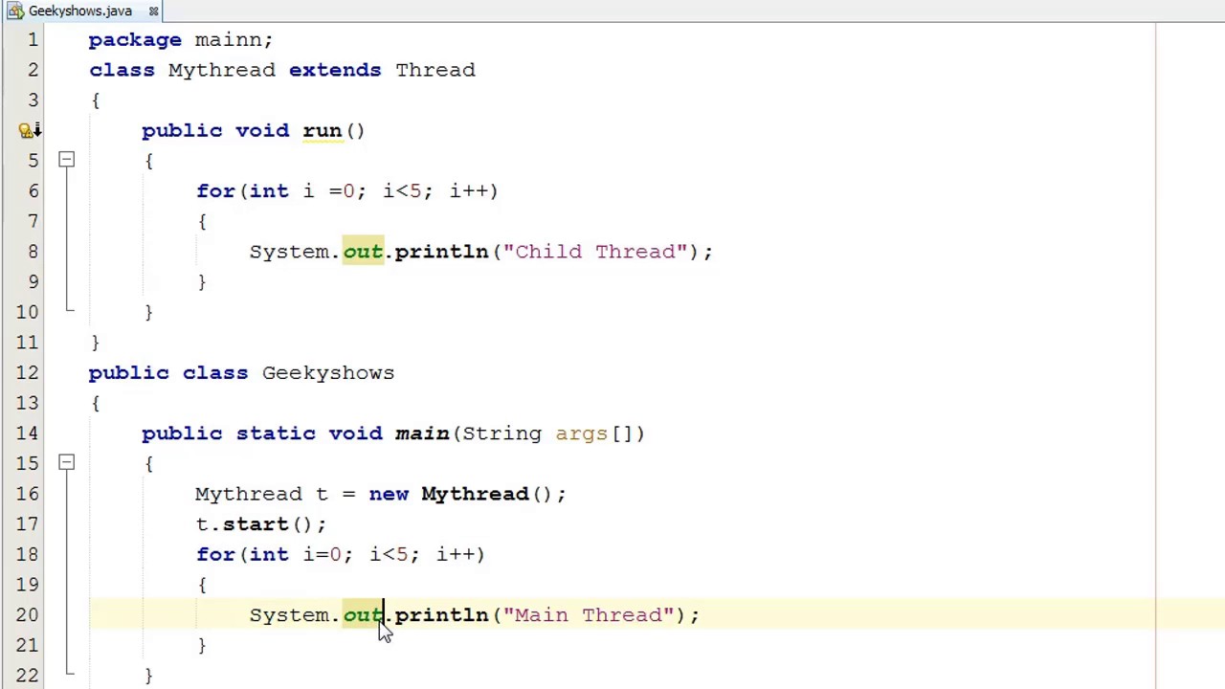Click the 'extends' keyword on line 2
The image size is (1225, 689).
335,70
